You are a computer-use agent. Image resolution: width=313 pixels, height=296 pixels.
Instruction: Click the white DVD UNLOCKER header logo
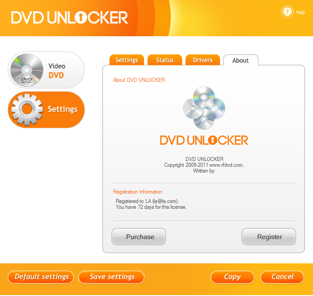(x=69, y=17)
